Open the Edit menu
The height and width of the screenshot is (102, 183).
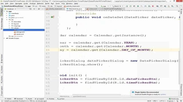[7, 3]
